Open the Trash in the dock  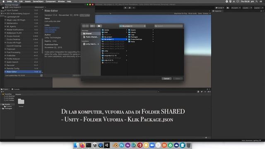click(x=189, y=145)
